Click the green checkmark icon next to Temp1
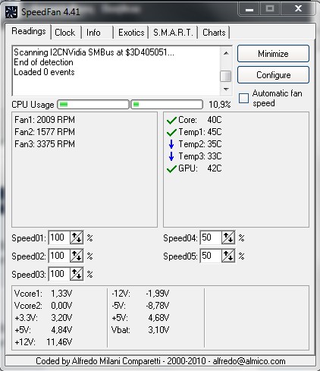This screenshot has width=320, height=371. (x=171, y=132)
